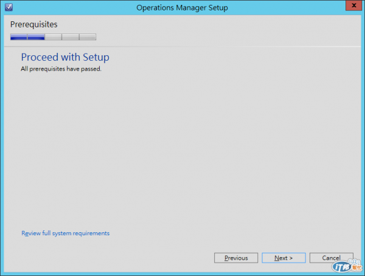Click the Prerequisites page title
Viewport: 365px width, 276px height.
pyautogui.click(x=33, y=24)
